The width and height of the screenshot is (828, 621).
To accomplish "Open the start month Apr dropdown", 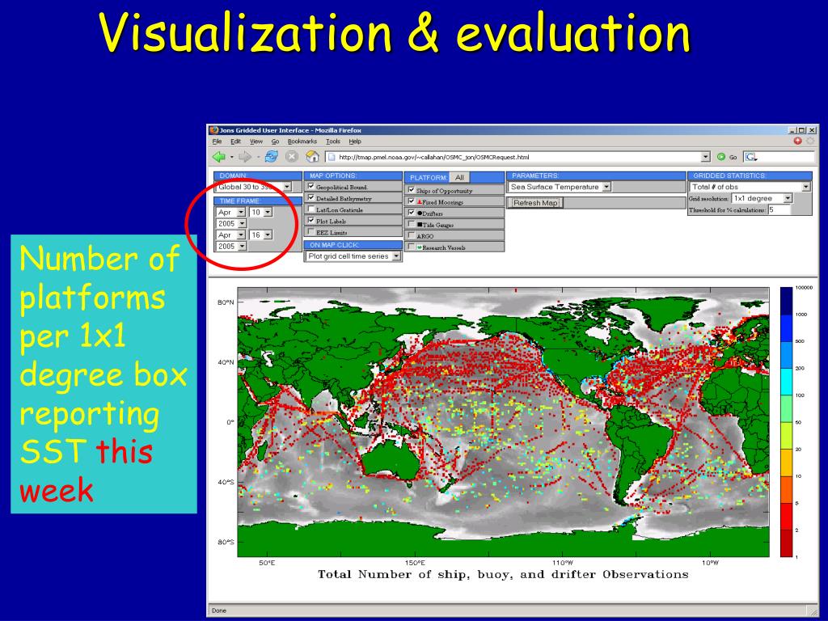I will pos(230,212).
